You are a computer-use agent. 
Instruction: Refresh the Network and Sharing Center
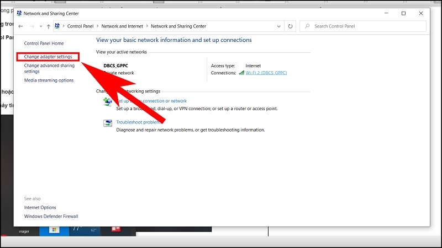pyautogui.click(x=290, y=26)
